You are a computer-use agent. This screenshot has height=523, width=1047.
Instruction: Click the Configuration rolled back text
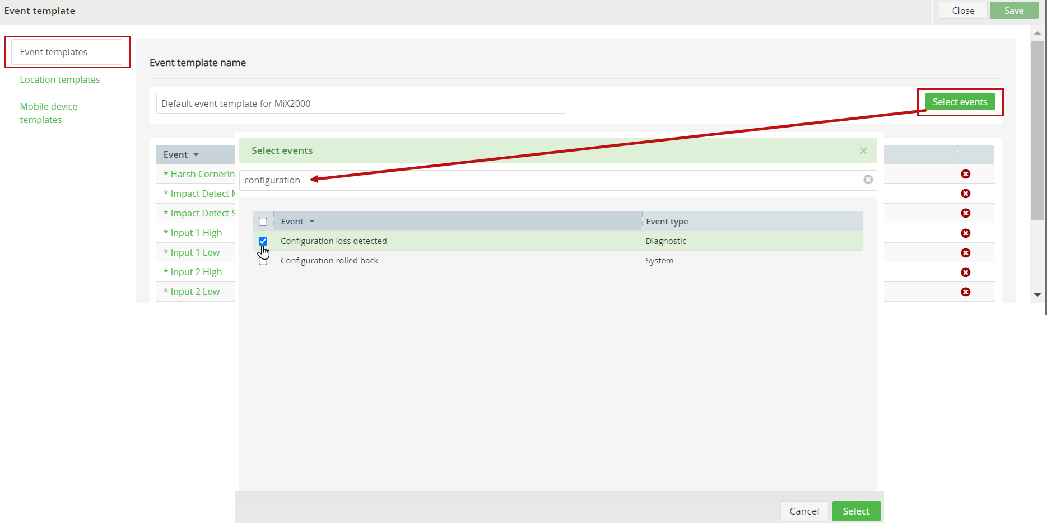tap(329, 261)
